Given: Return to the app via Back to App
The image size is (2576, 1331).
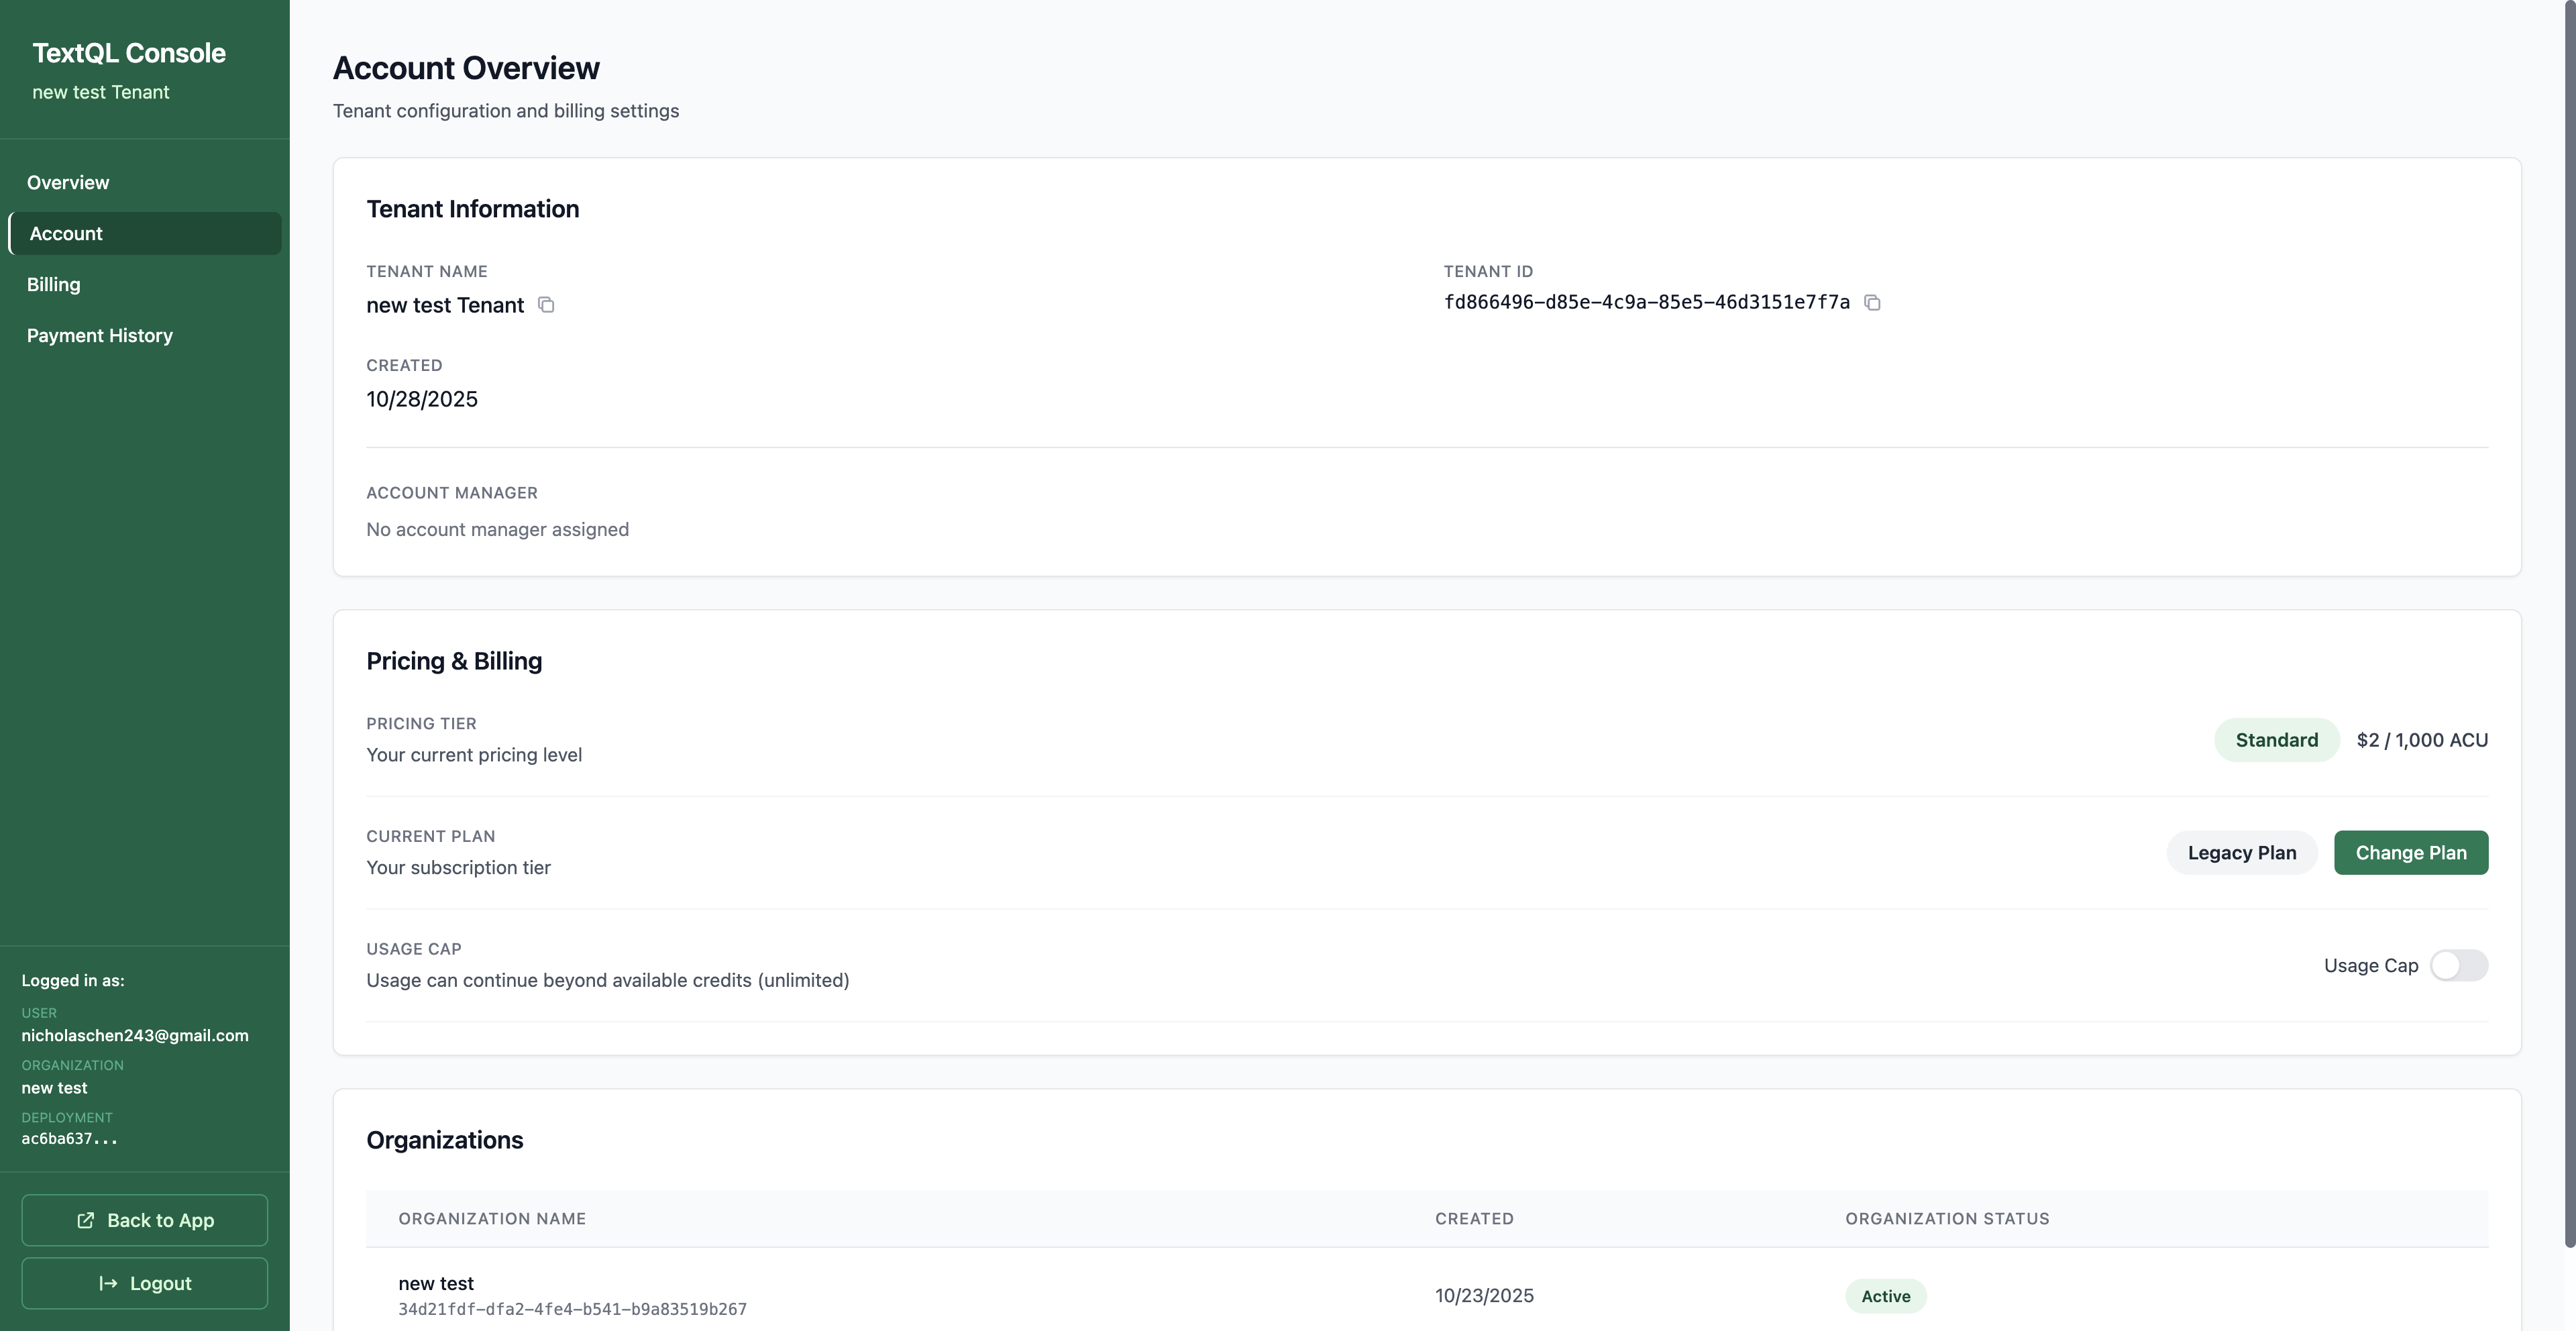Looking at the screenshot, I should click(x=144, y=1220).
